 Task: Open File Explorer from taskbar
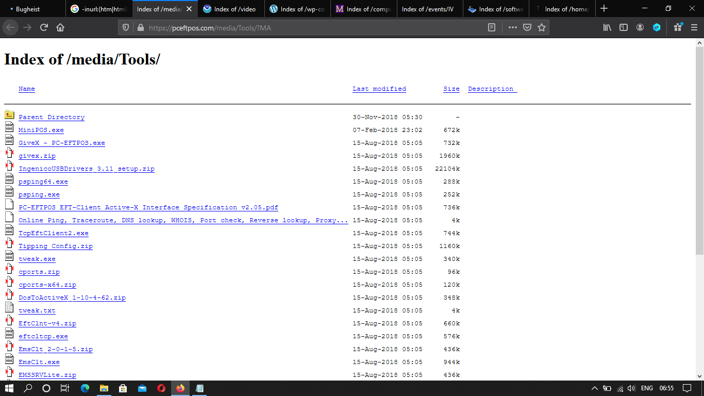click(104, 388)
